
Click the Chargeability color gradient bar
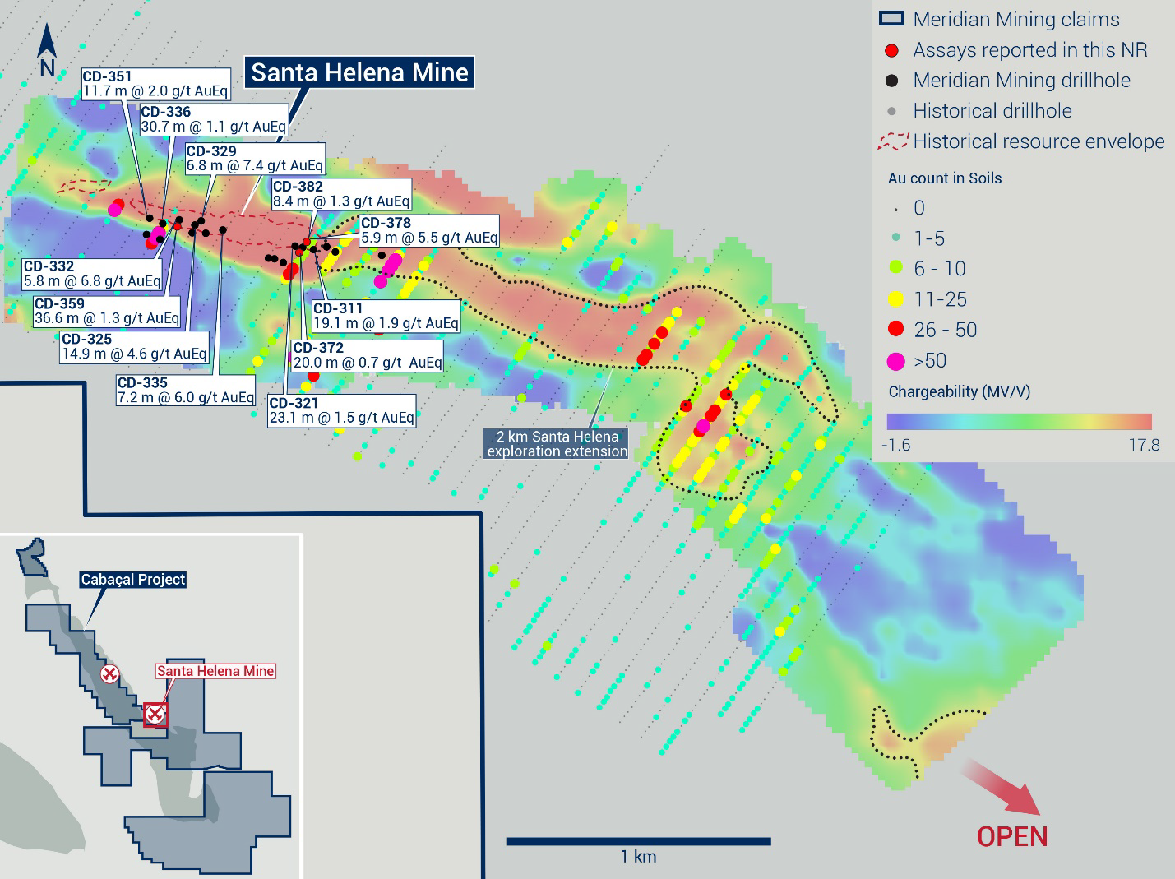coord(1020,422)
